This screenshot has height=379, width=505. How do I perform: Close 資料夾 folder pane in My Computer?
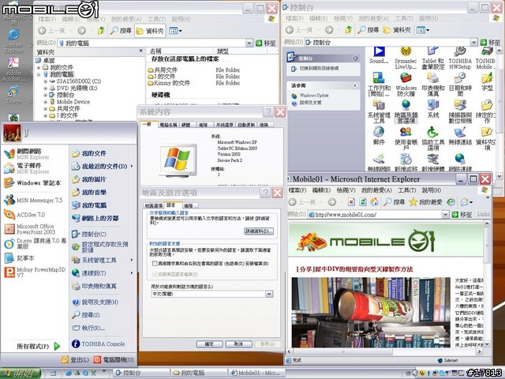[140, 51]
